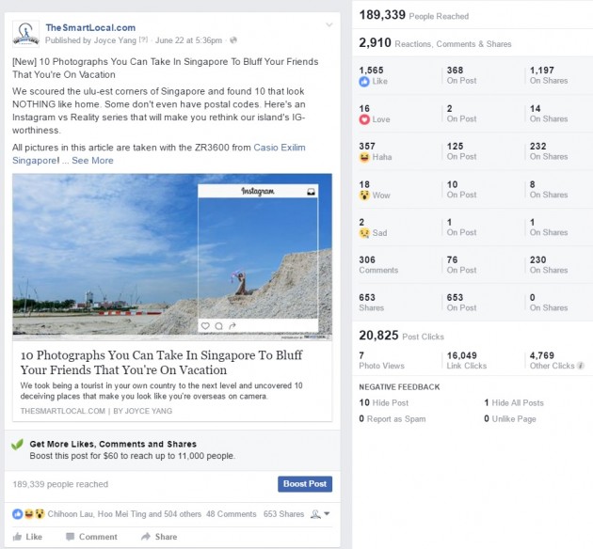The image size is (593, 549).
Task: Open the article preview image
Action: tap(172, 256)
